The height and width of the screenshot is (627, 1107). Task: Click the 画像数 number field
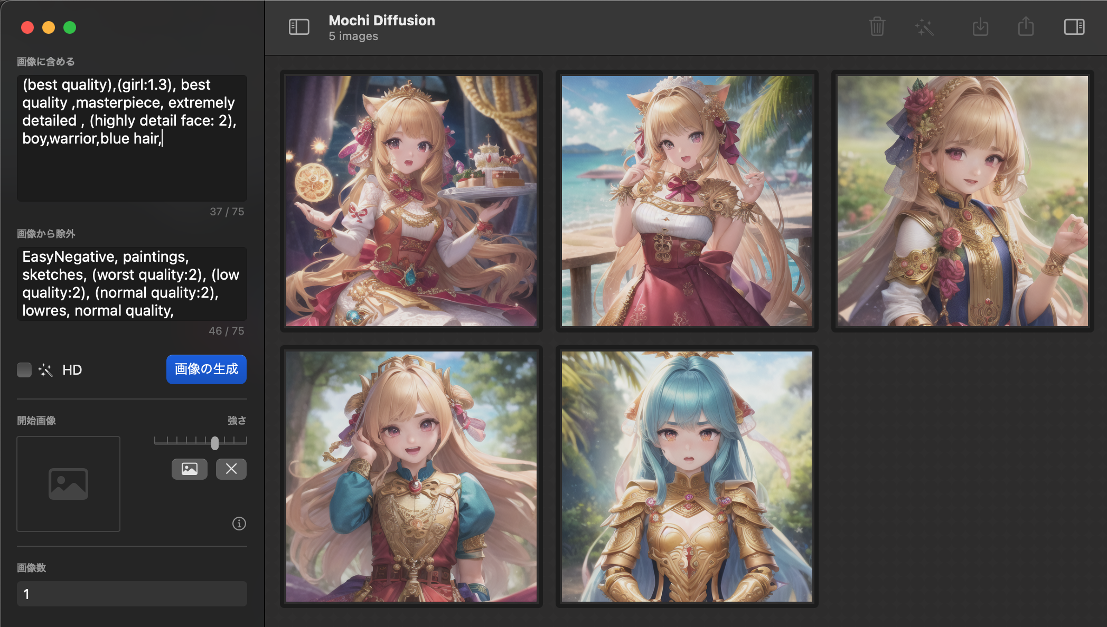click(132, 594)
